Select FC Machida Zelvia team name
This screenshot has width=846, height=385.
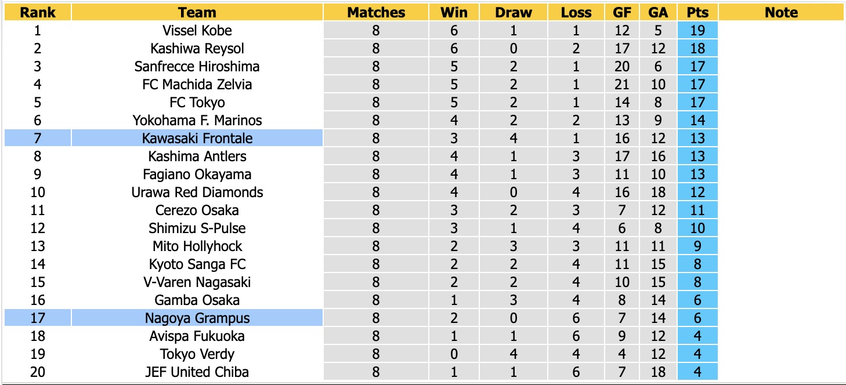[x=197, y=84]
